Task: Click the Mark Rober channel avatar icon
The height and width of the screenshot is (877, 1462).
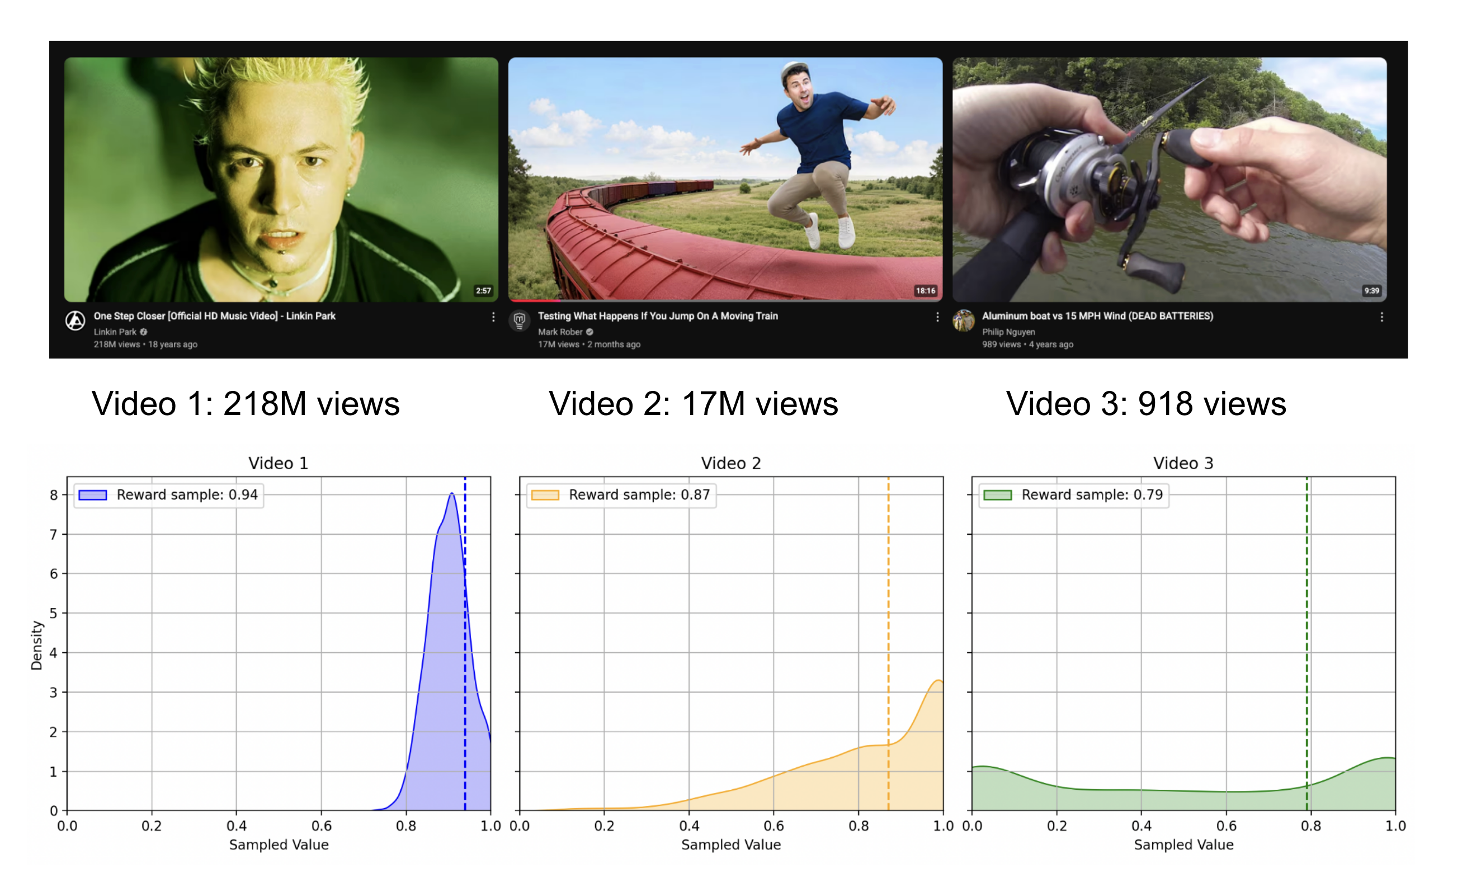Action: coord(520,321)
